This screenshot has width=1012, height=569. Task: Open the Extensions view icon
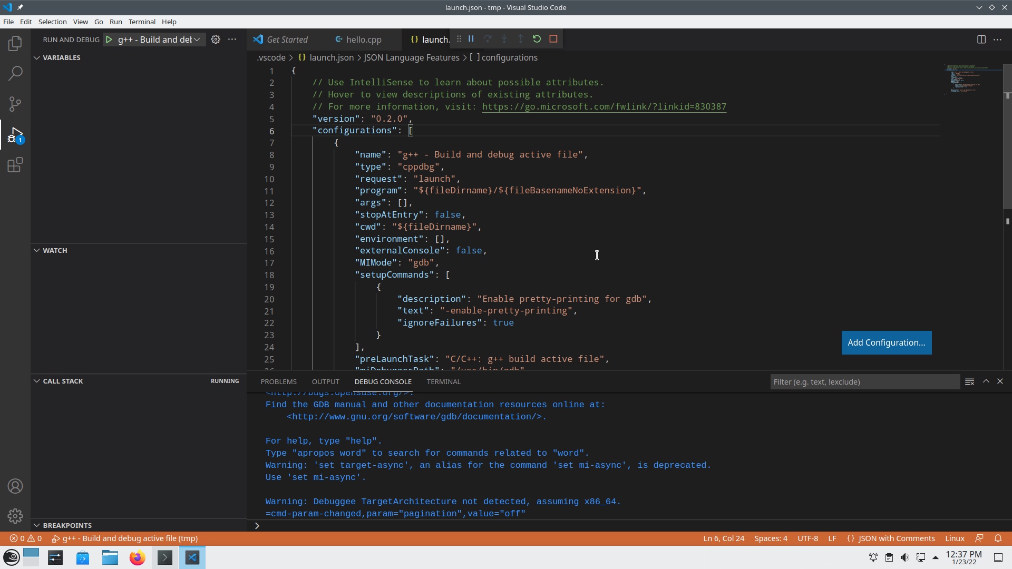[x=15, y=165]
